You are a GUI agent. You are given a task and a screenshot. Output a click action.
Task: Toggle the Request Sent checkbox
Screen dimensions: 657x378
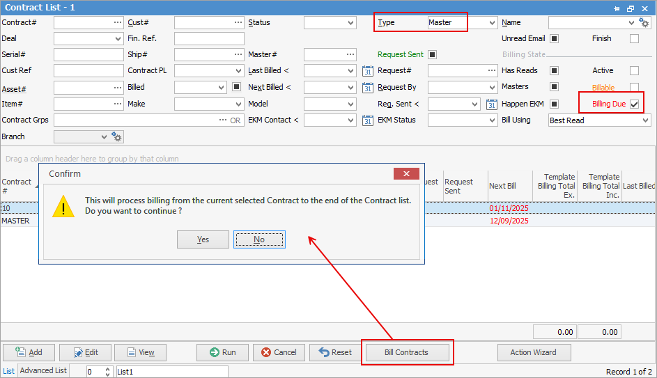pos(433,54)
